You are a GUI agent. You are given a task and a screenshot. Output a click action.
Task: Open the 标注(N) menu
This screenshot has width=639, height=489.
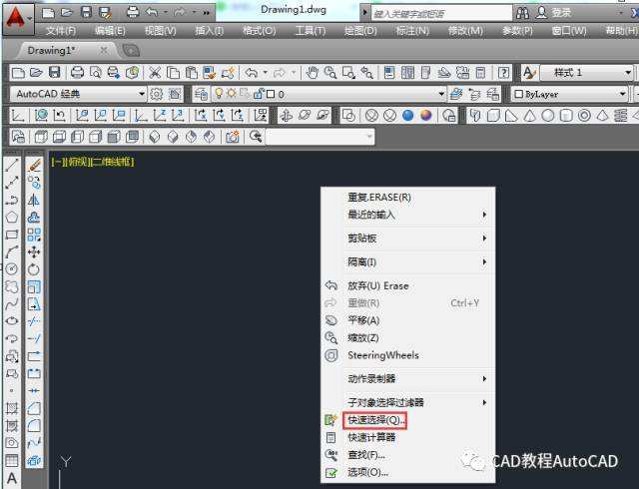[x=412, y=31]
